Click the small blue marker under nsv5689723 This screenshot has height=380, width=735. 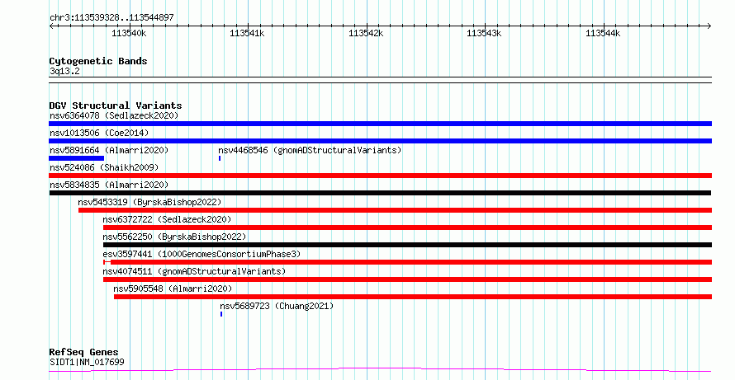[221, 314]
